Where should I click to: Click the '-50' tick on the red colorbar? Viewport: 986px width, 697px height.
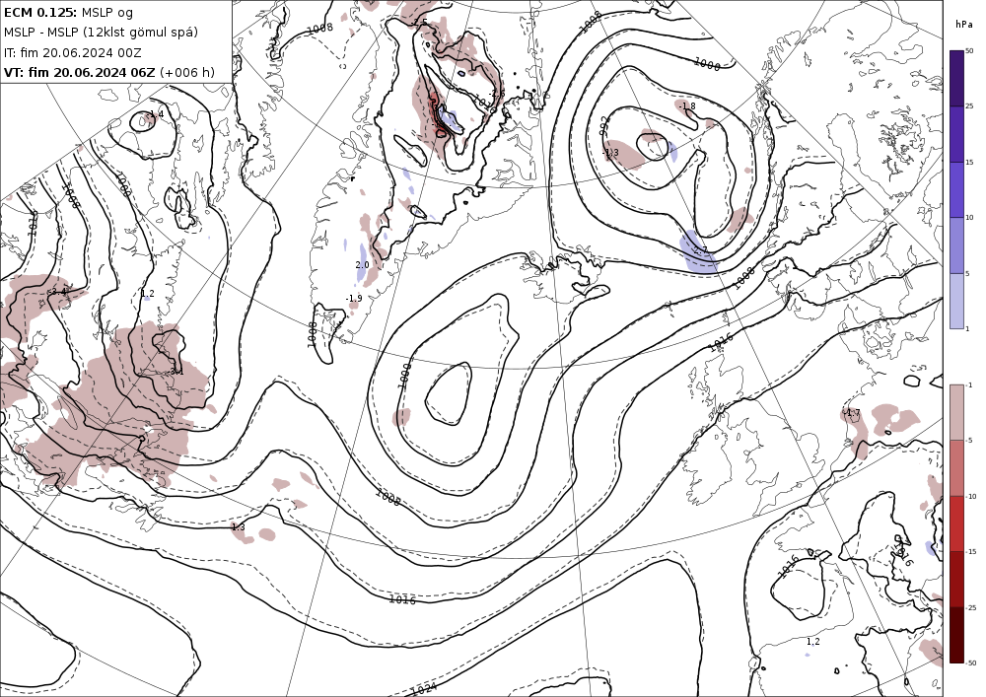pyautogui.click(x=971, y=662)
